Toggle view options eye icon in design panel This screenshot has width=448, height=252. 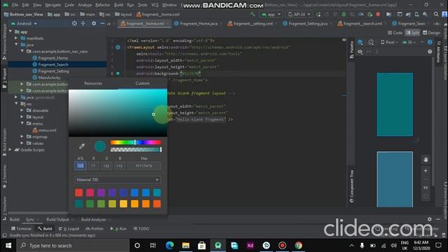(x=360, y=52)
